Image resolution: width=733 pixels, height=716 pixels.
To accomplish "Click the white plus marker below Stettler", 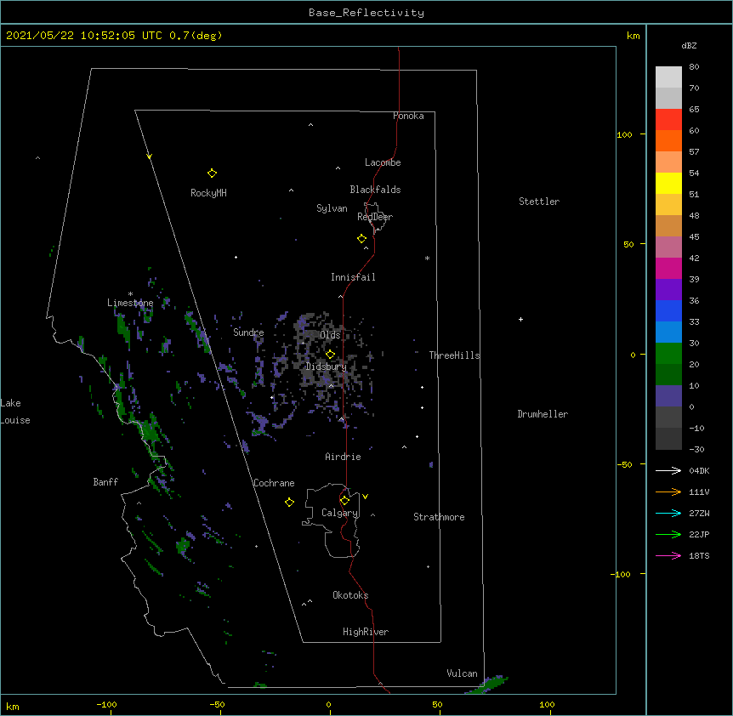I will [520, 319].
